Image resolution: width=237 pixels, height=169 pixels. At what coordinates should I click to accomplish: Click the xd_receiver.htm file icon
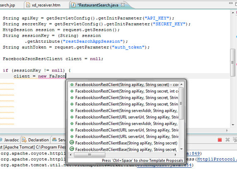coord(28,5)
